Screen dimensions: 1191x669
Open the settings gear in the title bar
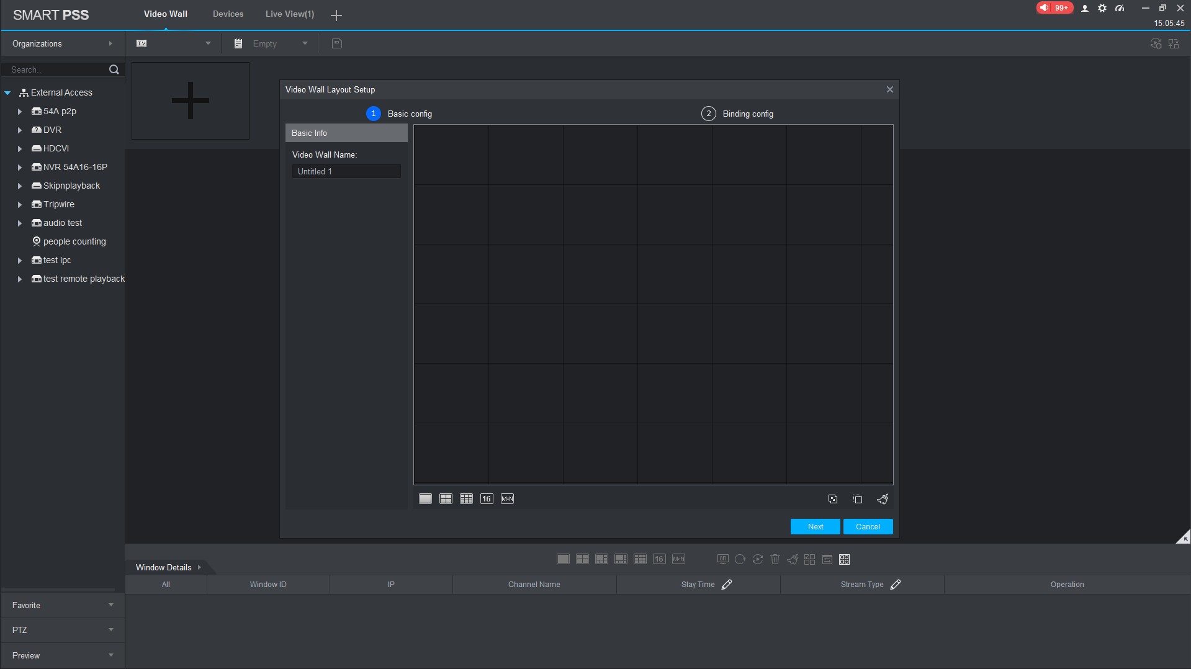[x=1102, y=8]
